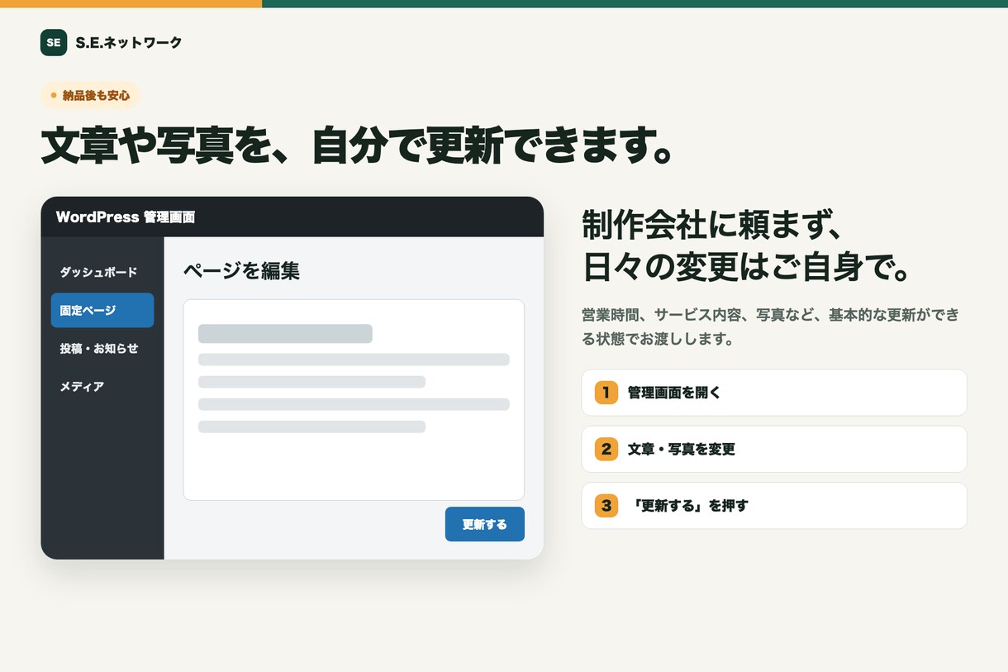Click the 更新する button
Image resolution: width=1008 pixels, height=672 pixels.
[485, 524]
